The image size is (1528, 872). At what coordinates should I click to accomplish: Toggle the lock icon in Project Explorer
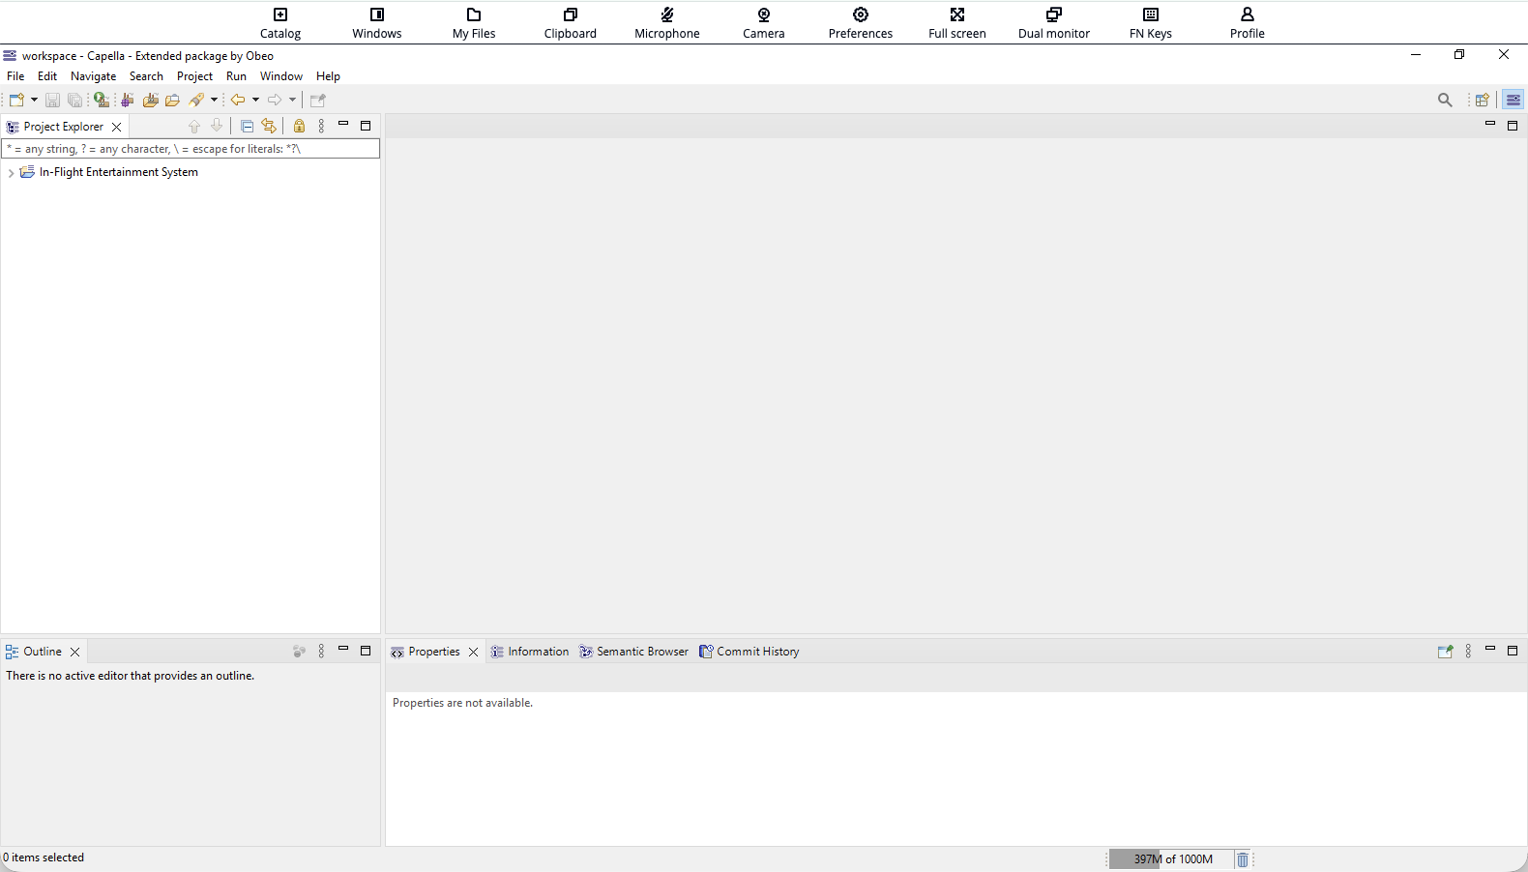[299, 126]
